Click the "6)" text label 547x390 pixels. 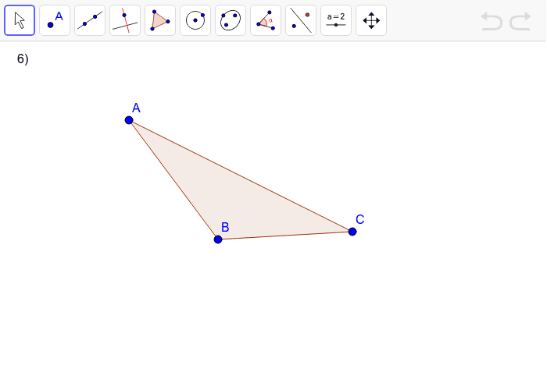[23, 58]
